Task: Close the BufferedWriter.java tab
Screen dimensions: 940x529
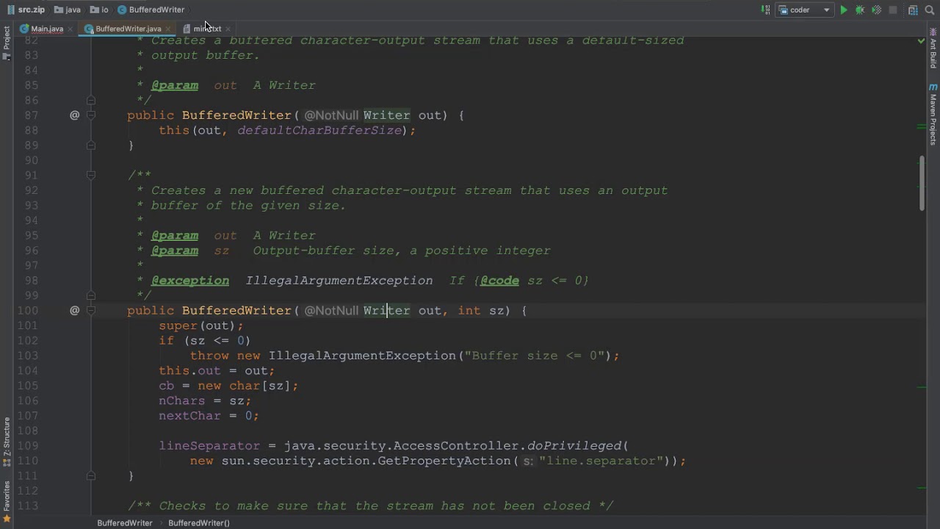Action: pyautogui.click(x=168, y=29)
